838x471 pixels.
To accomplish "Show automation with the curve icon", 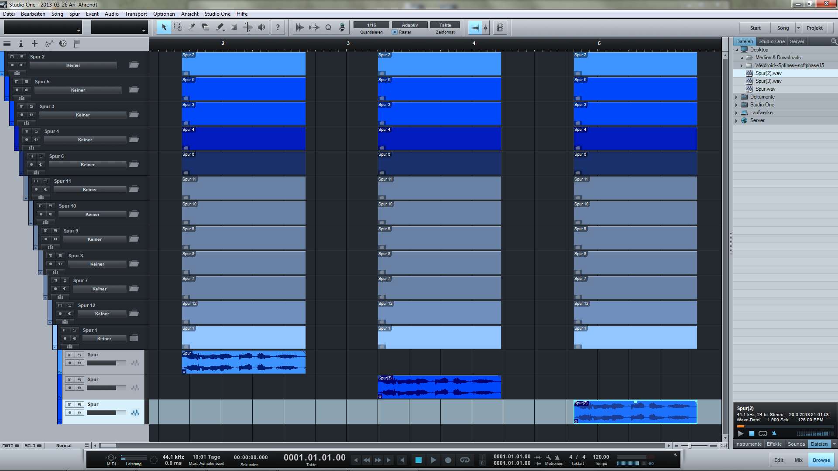I will coord(49,44).
